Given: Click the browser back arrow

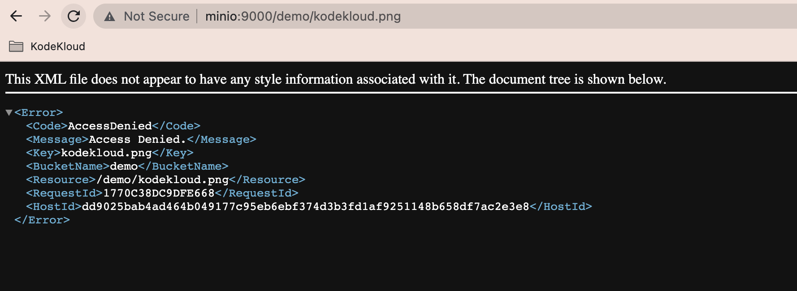Looking at the screenshot, I should (x=16, y=17).
